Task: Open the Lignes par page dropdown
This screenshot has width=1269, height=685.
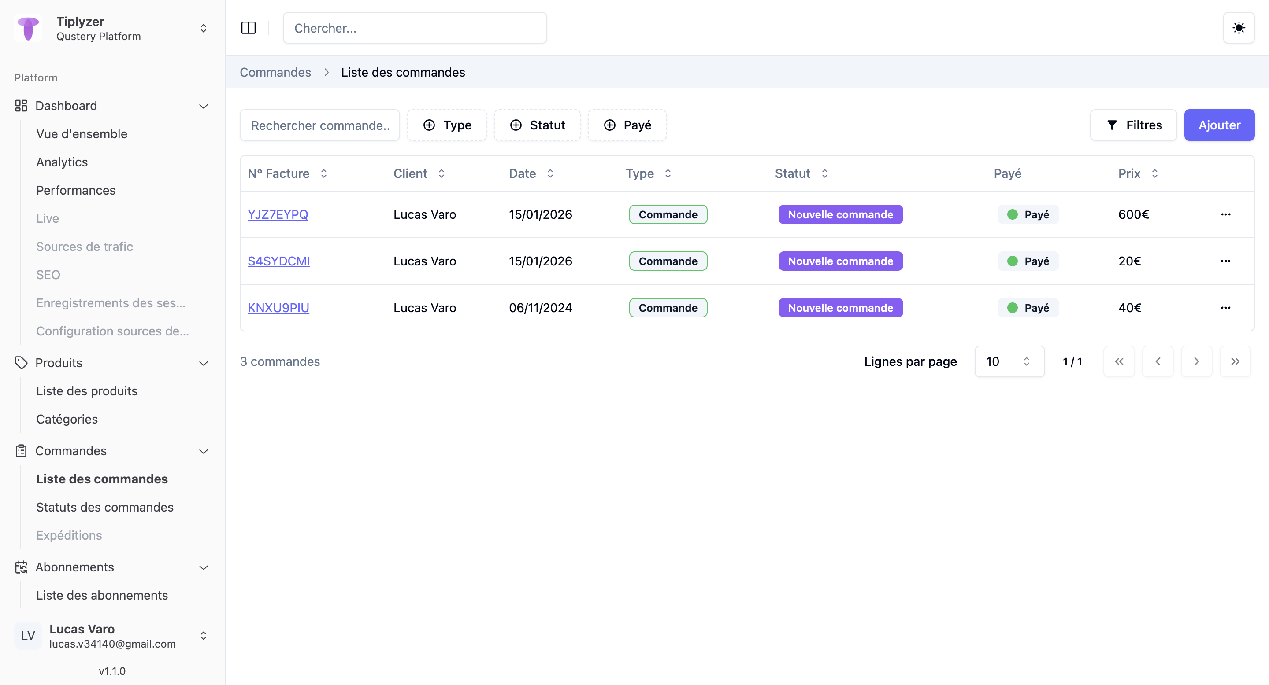Action: [x=1009, y=362]
